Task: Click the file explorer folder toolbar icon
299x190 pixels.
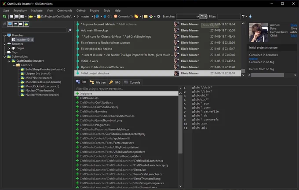Action: [x=146, y=17]
